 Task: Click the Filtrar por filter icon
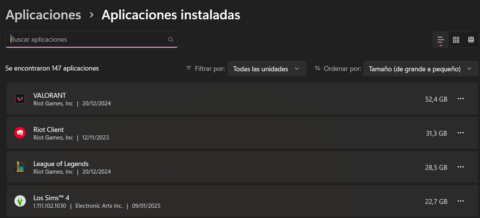coord(188,68)
